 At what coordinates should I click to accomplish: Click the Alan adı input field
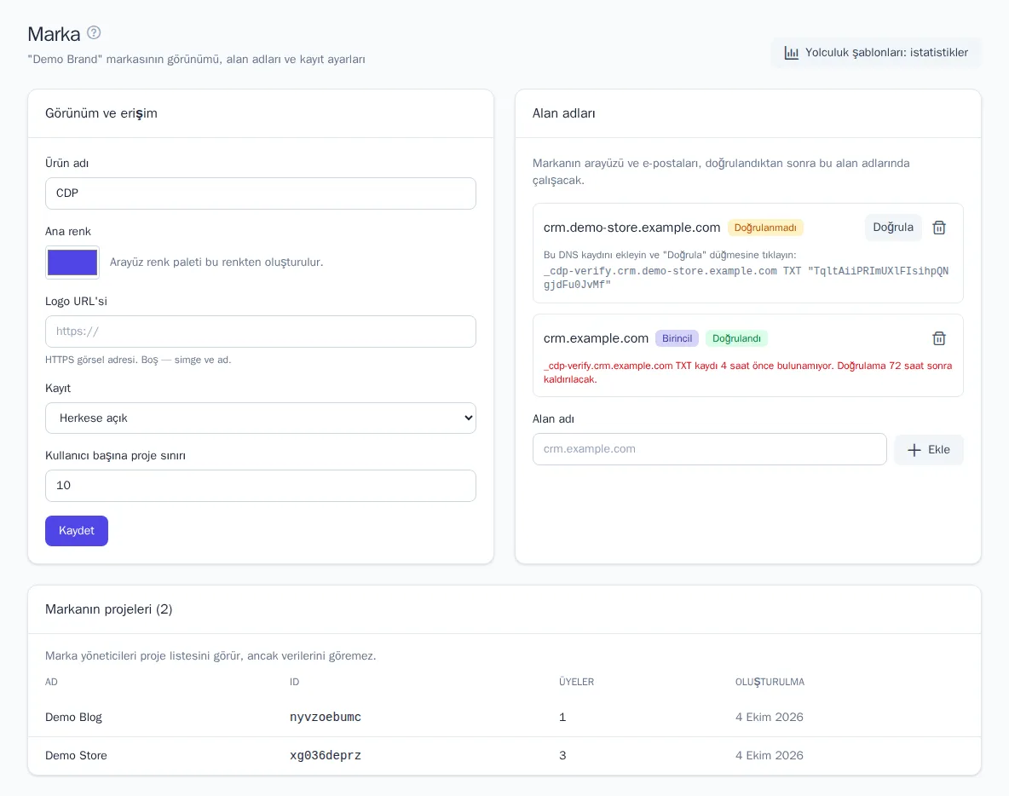tap(709, 449)
